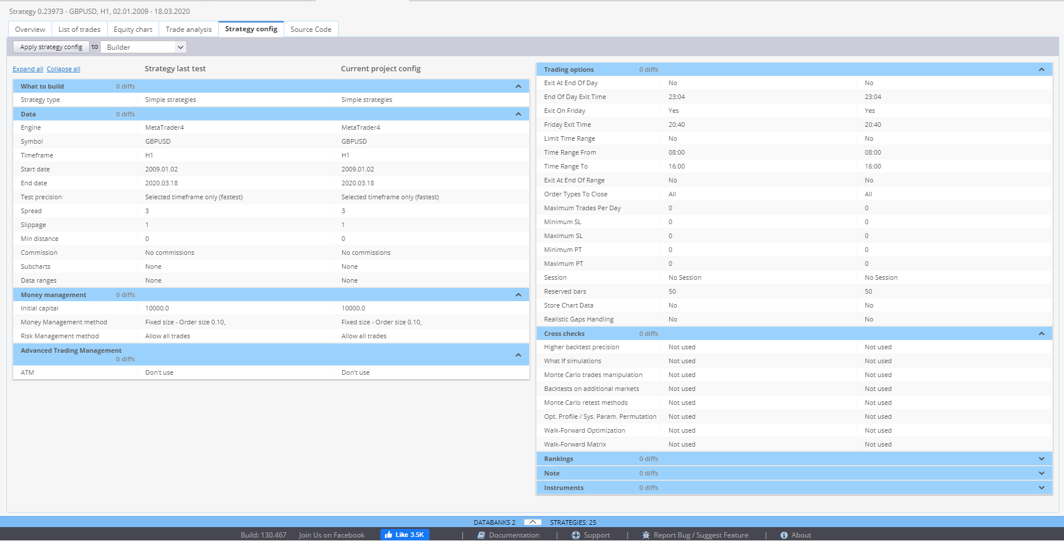Select the Test precision row label
Viewport: 1064px width, 541px height.
pyautogui.click(x=41, y=197)
